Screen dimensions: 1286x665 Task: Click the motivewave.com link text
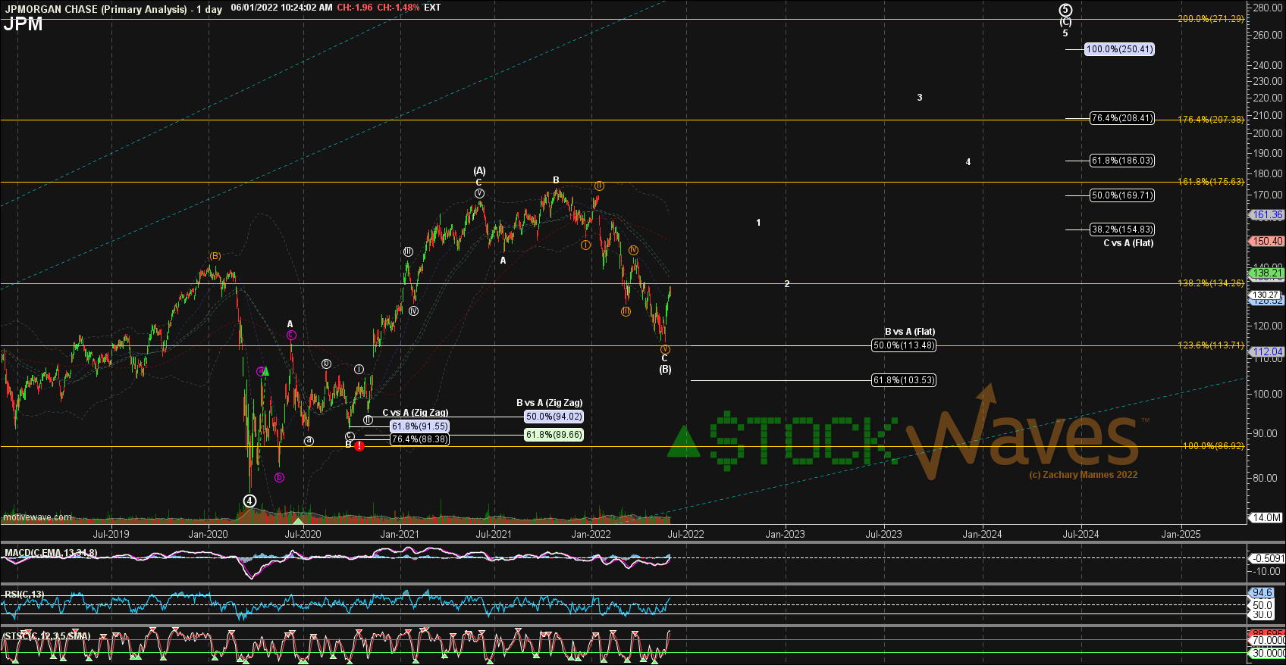tap(37, 518)
